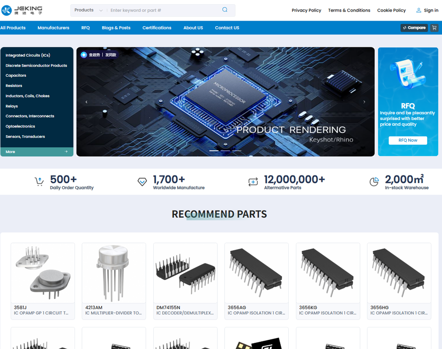Select the Resistors category

[x=14, y=86]
